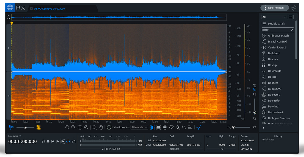
Task: Click the headphones monitor icon
Action: (x=43, y=141)
